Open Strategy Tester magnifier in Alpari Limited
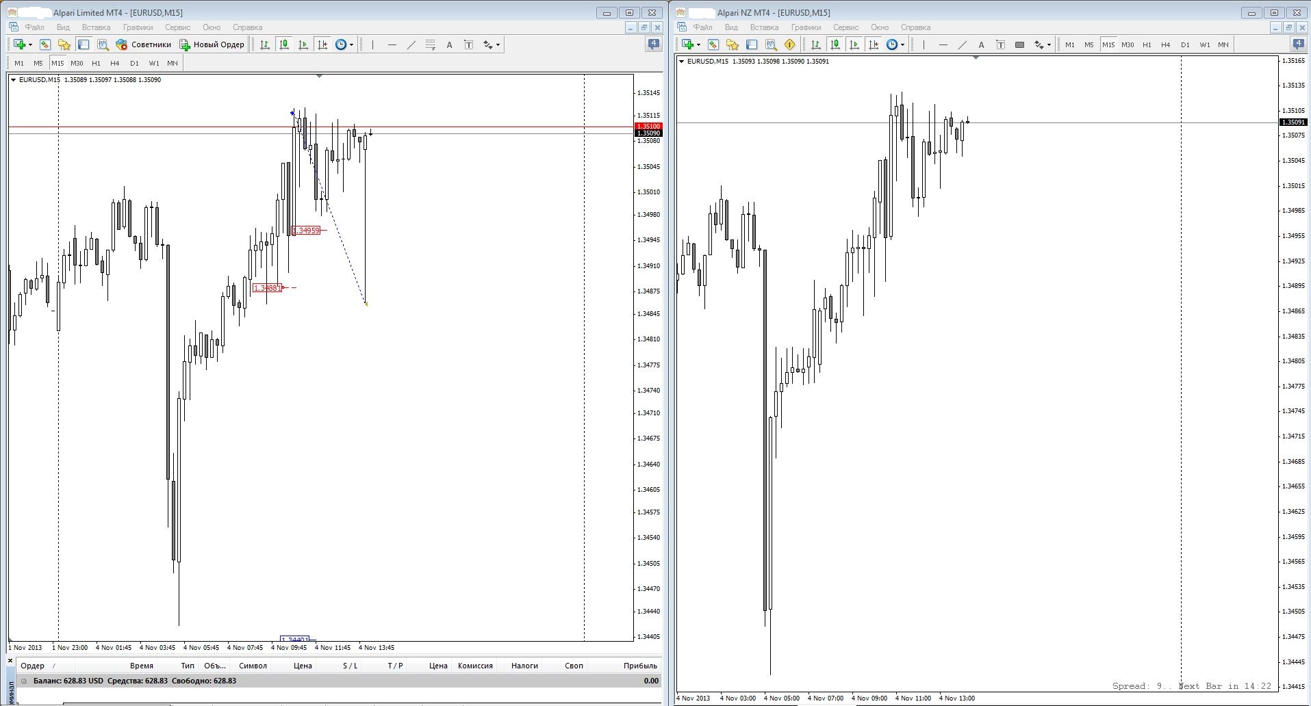1311x706 pixels. (103, 44)
